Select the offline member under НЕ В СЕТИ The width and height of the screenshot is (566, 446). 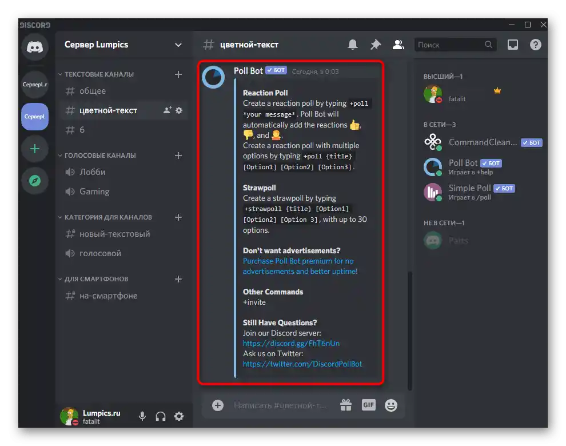tap(483, 240)
